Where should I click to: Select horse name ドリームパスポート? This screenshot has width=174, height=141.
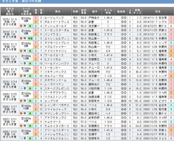[57, 130]
